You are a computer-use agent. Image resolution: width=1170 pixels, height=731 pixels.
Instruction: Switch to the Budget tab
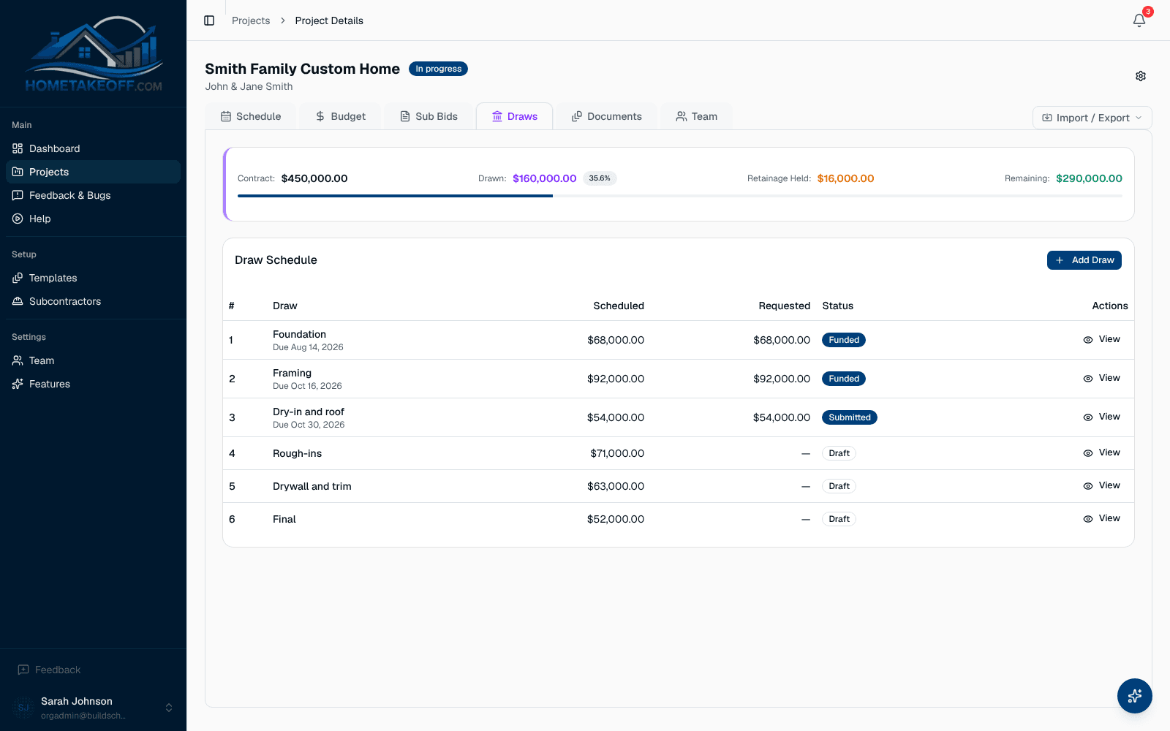[x=341, y=116]
